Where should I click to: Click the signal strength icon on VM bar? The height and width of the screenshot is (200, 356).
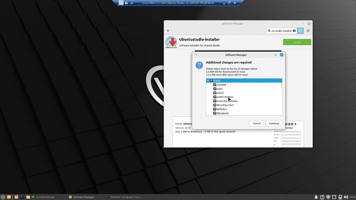pyautogui.click(x=132, y=3)
